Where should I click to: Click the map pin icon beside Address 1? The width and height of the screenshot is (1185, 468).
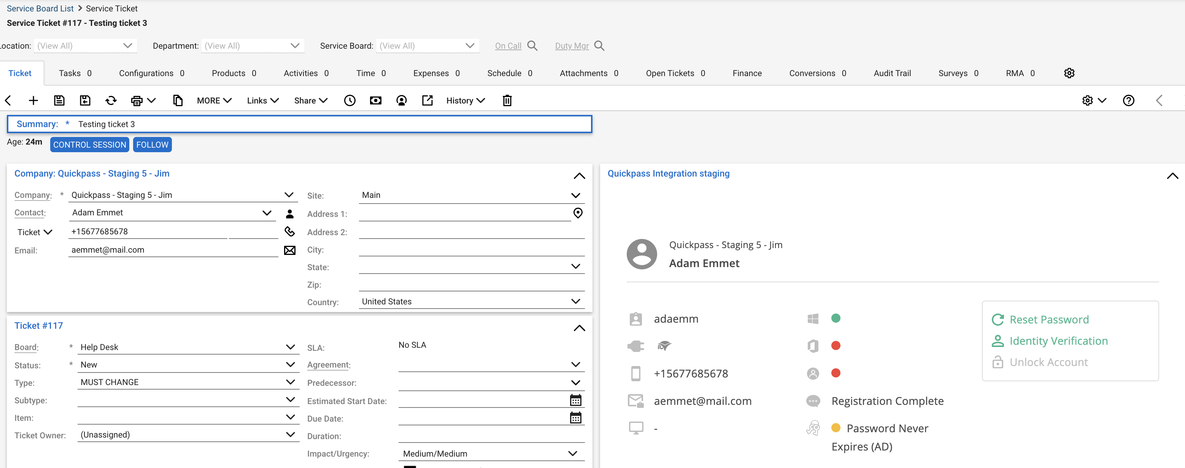(x=578, y=213)
